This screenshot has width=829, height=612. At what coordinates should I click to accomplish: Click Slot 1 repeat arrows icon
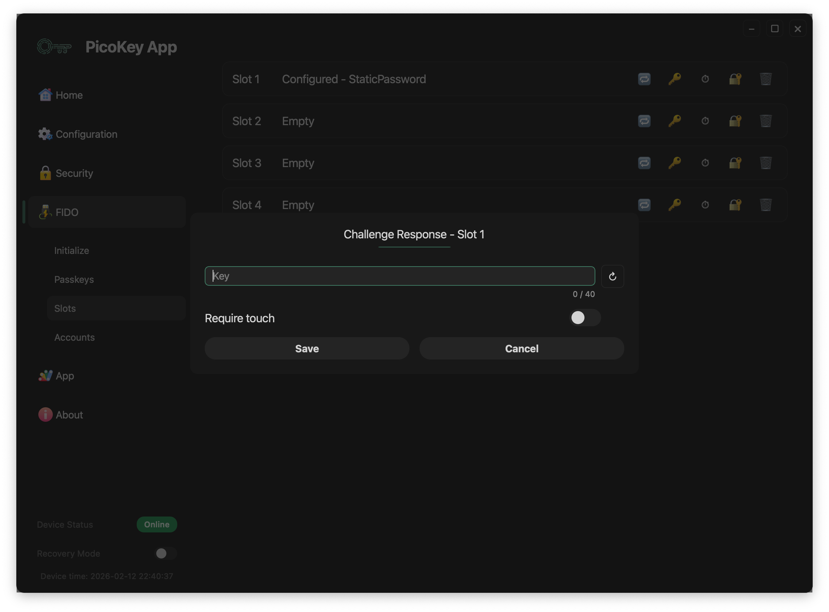(644, 79)
